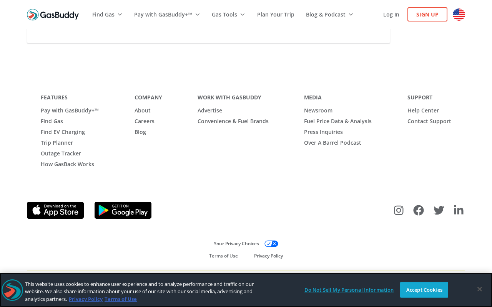Open the US flag country selector

pyautogui.click(x=459, y=15)
